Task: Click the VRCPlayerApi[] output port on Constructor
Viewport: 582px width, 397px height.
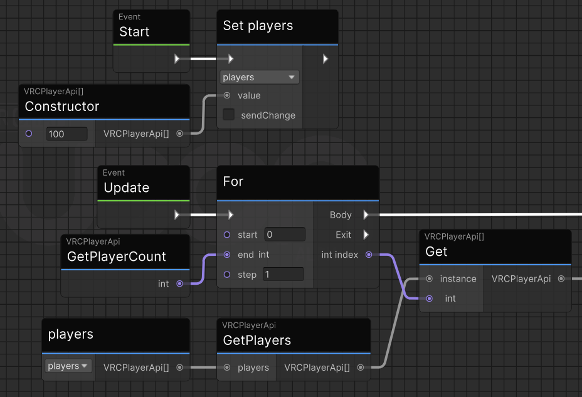Action: coord(180,134)
